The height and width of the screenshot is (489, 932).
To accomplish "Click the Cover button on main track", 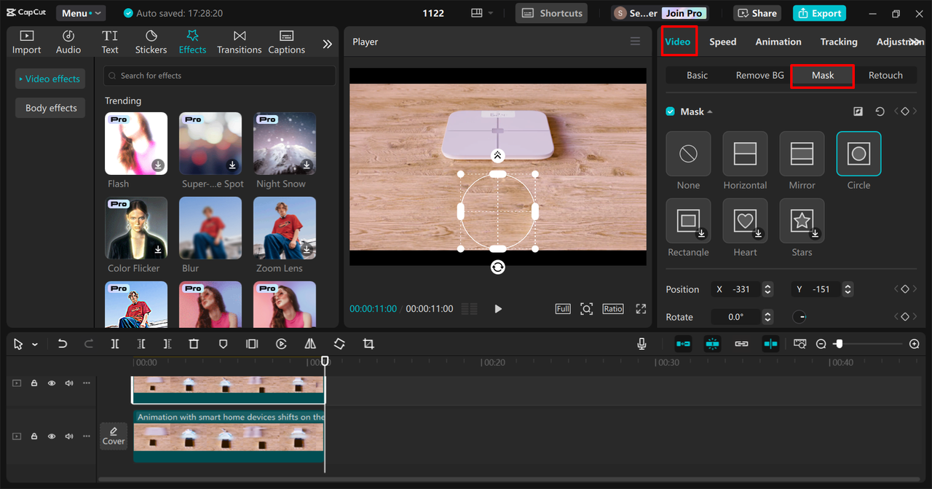I will click(x=114, y=436).
